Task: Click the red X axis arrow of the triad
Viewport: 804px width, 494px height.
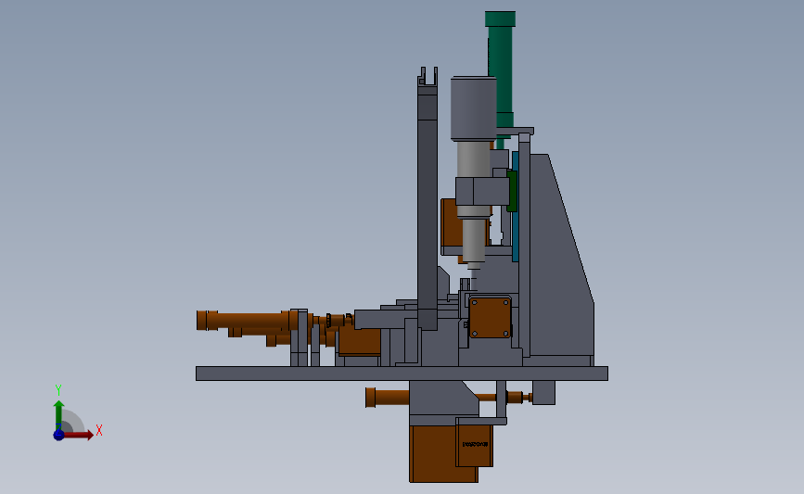Action: click(x=79, y=435)
